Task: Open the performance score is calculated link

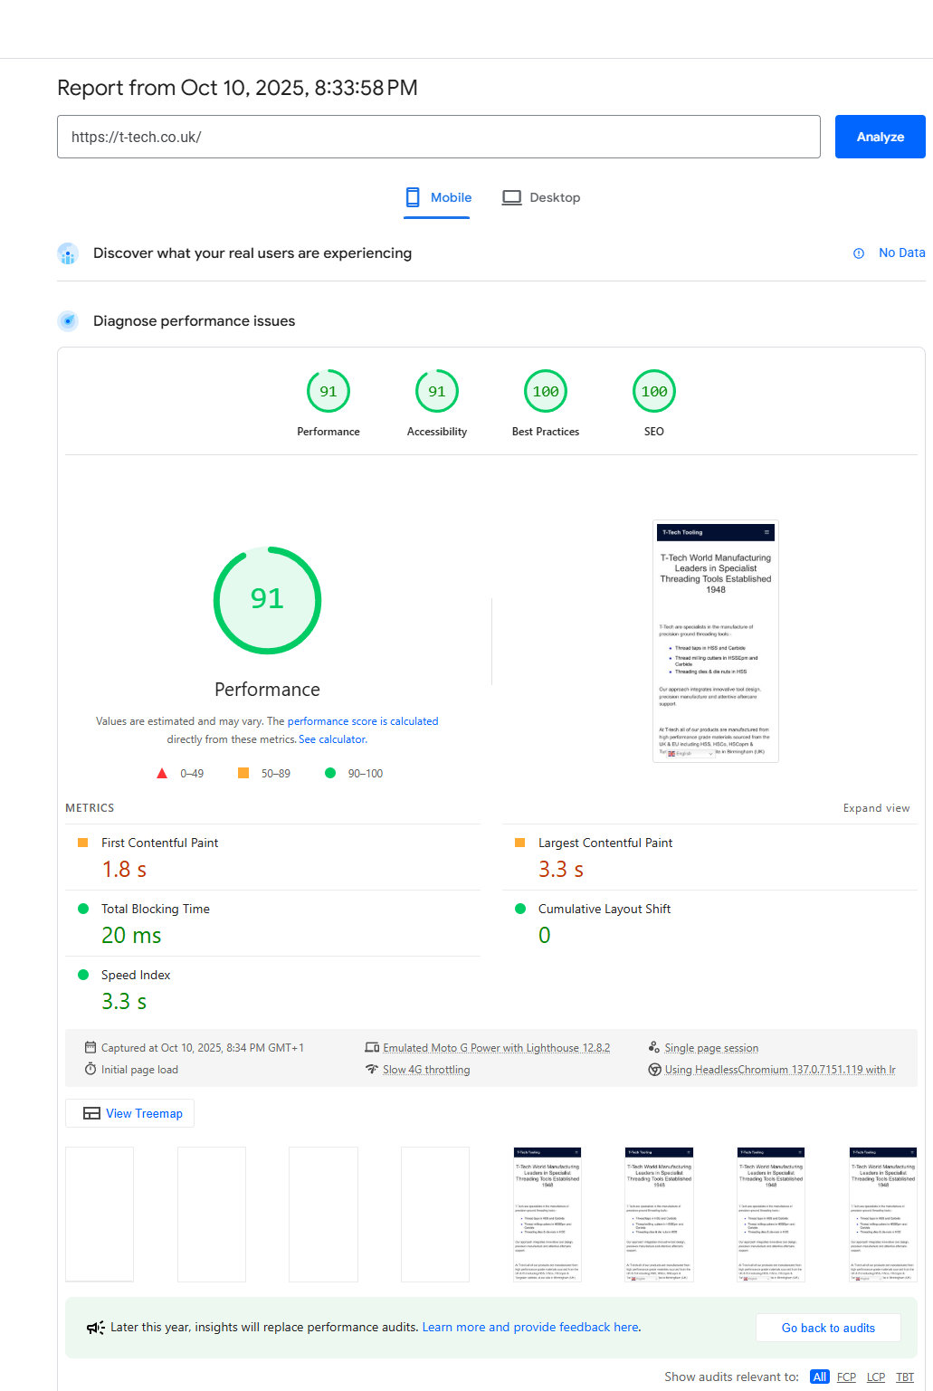Action: 363,721
